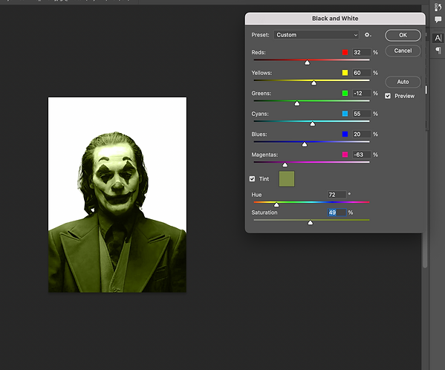The height and width of the screenshot is (370, 445).
Task: Click the magenta Magentas color swatch
Action: click(345, 155)
